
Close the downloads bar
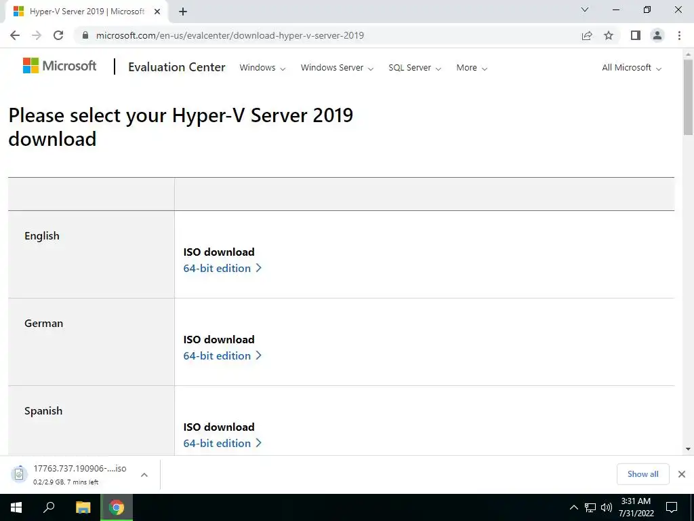click(682, 474)
